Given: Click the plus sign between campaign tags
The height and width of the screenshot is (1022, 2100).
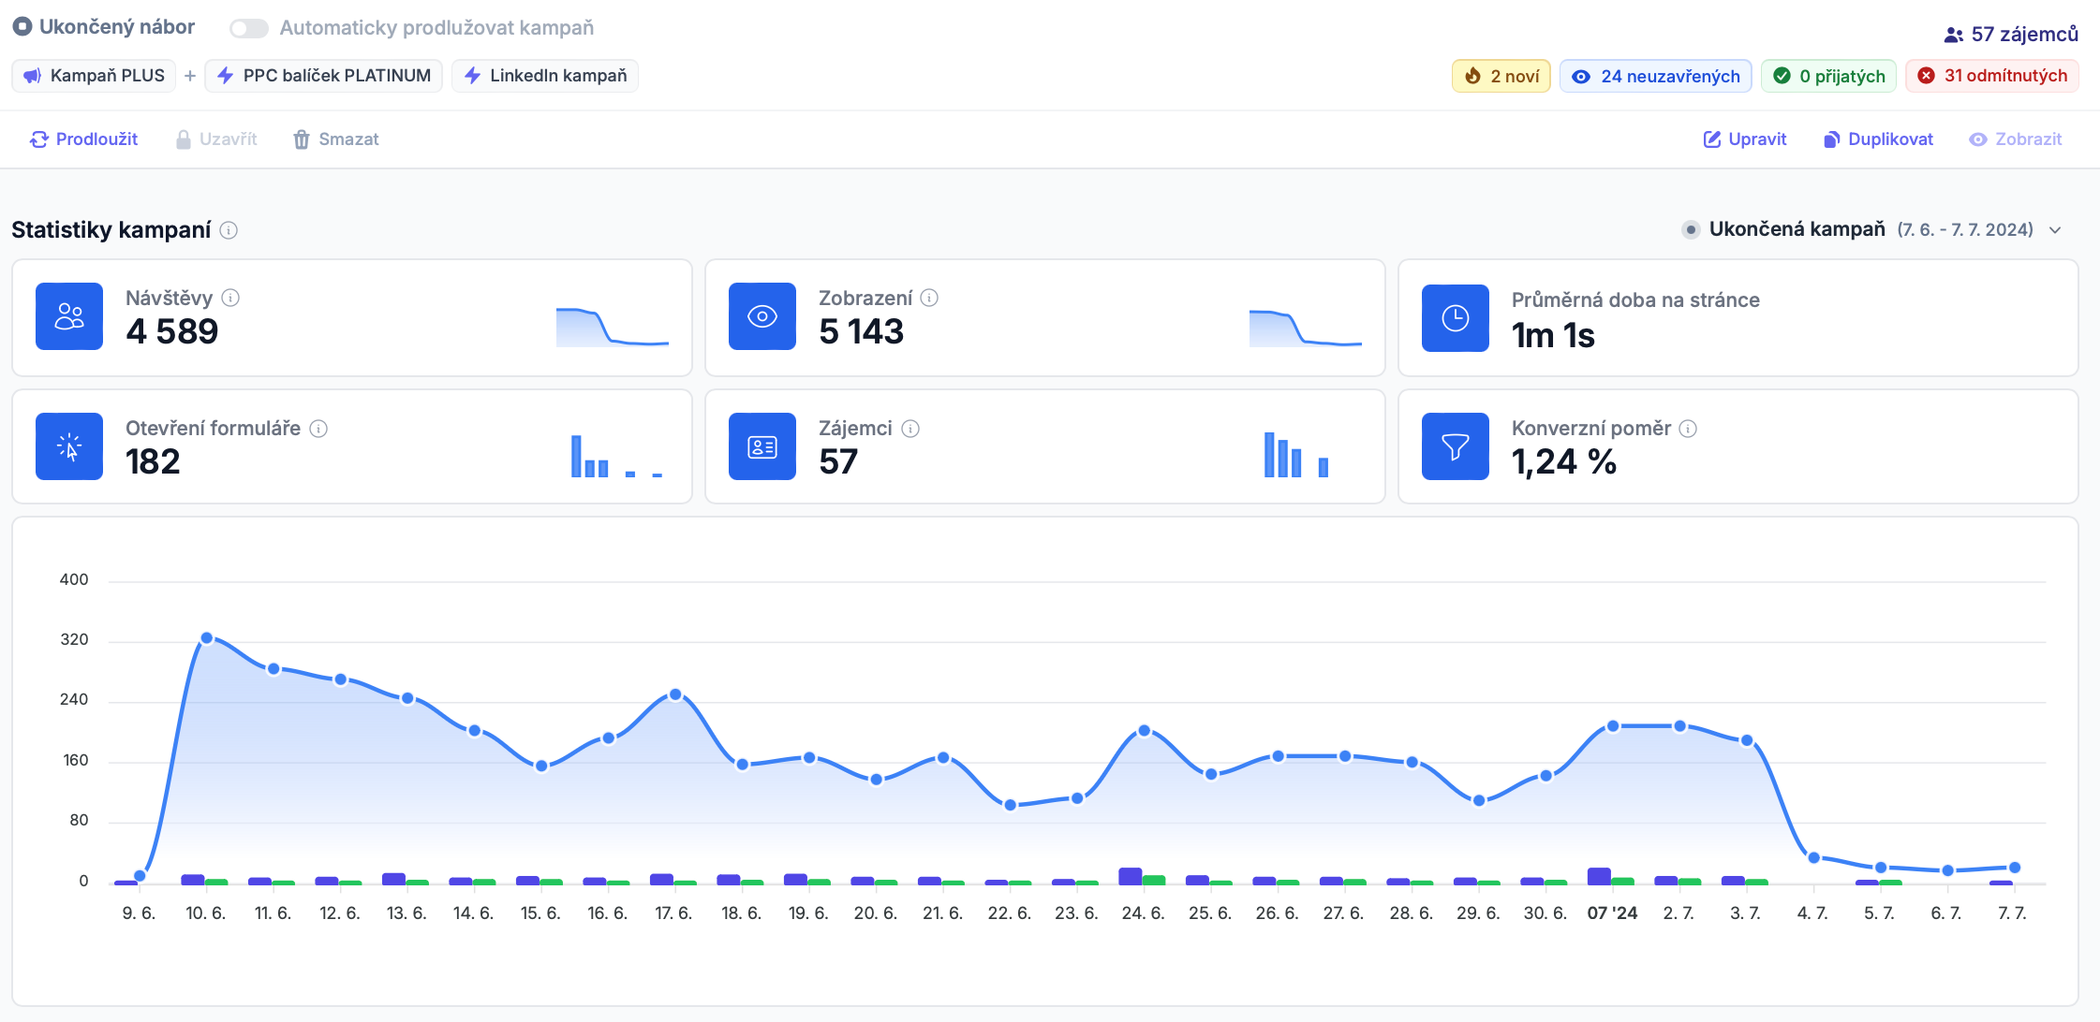Looking at the screenshot, I should [190, 76].
